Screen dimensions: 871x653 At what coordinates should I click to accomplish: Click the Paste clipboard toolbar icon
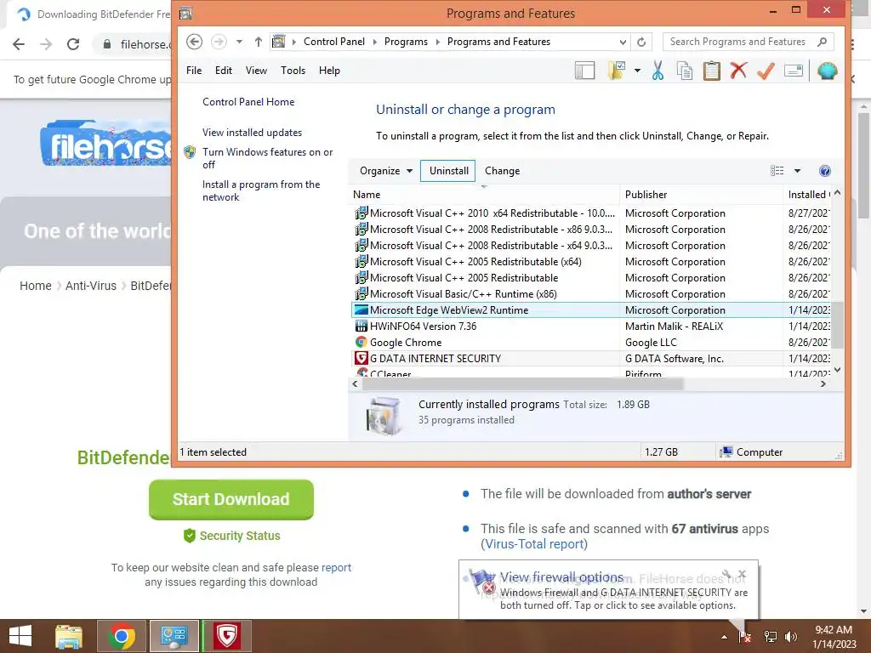click(x=711, y=71)
